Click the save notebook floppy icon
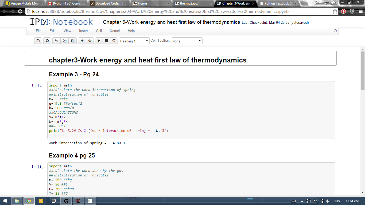Image resolution: width=365 pixels, height=205 pixels. (x=38, y=41)
